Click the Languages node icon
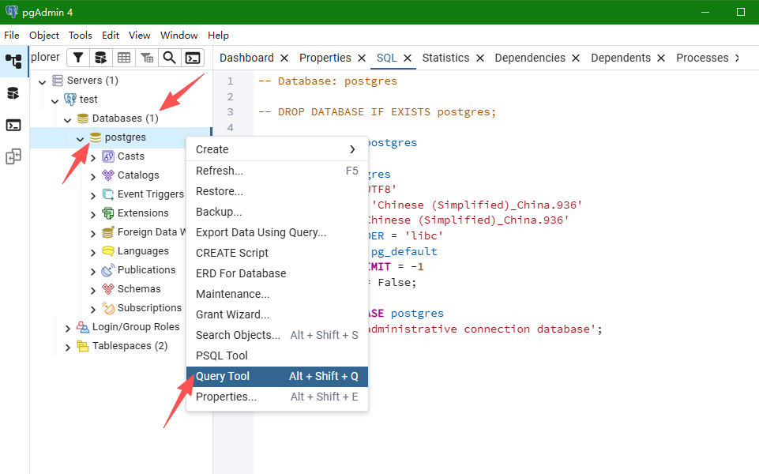Screen dimensions: 759x474 (108, 251)
